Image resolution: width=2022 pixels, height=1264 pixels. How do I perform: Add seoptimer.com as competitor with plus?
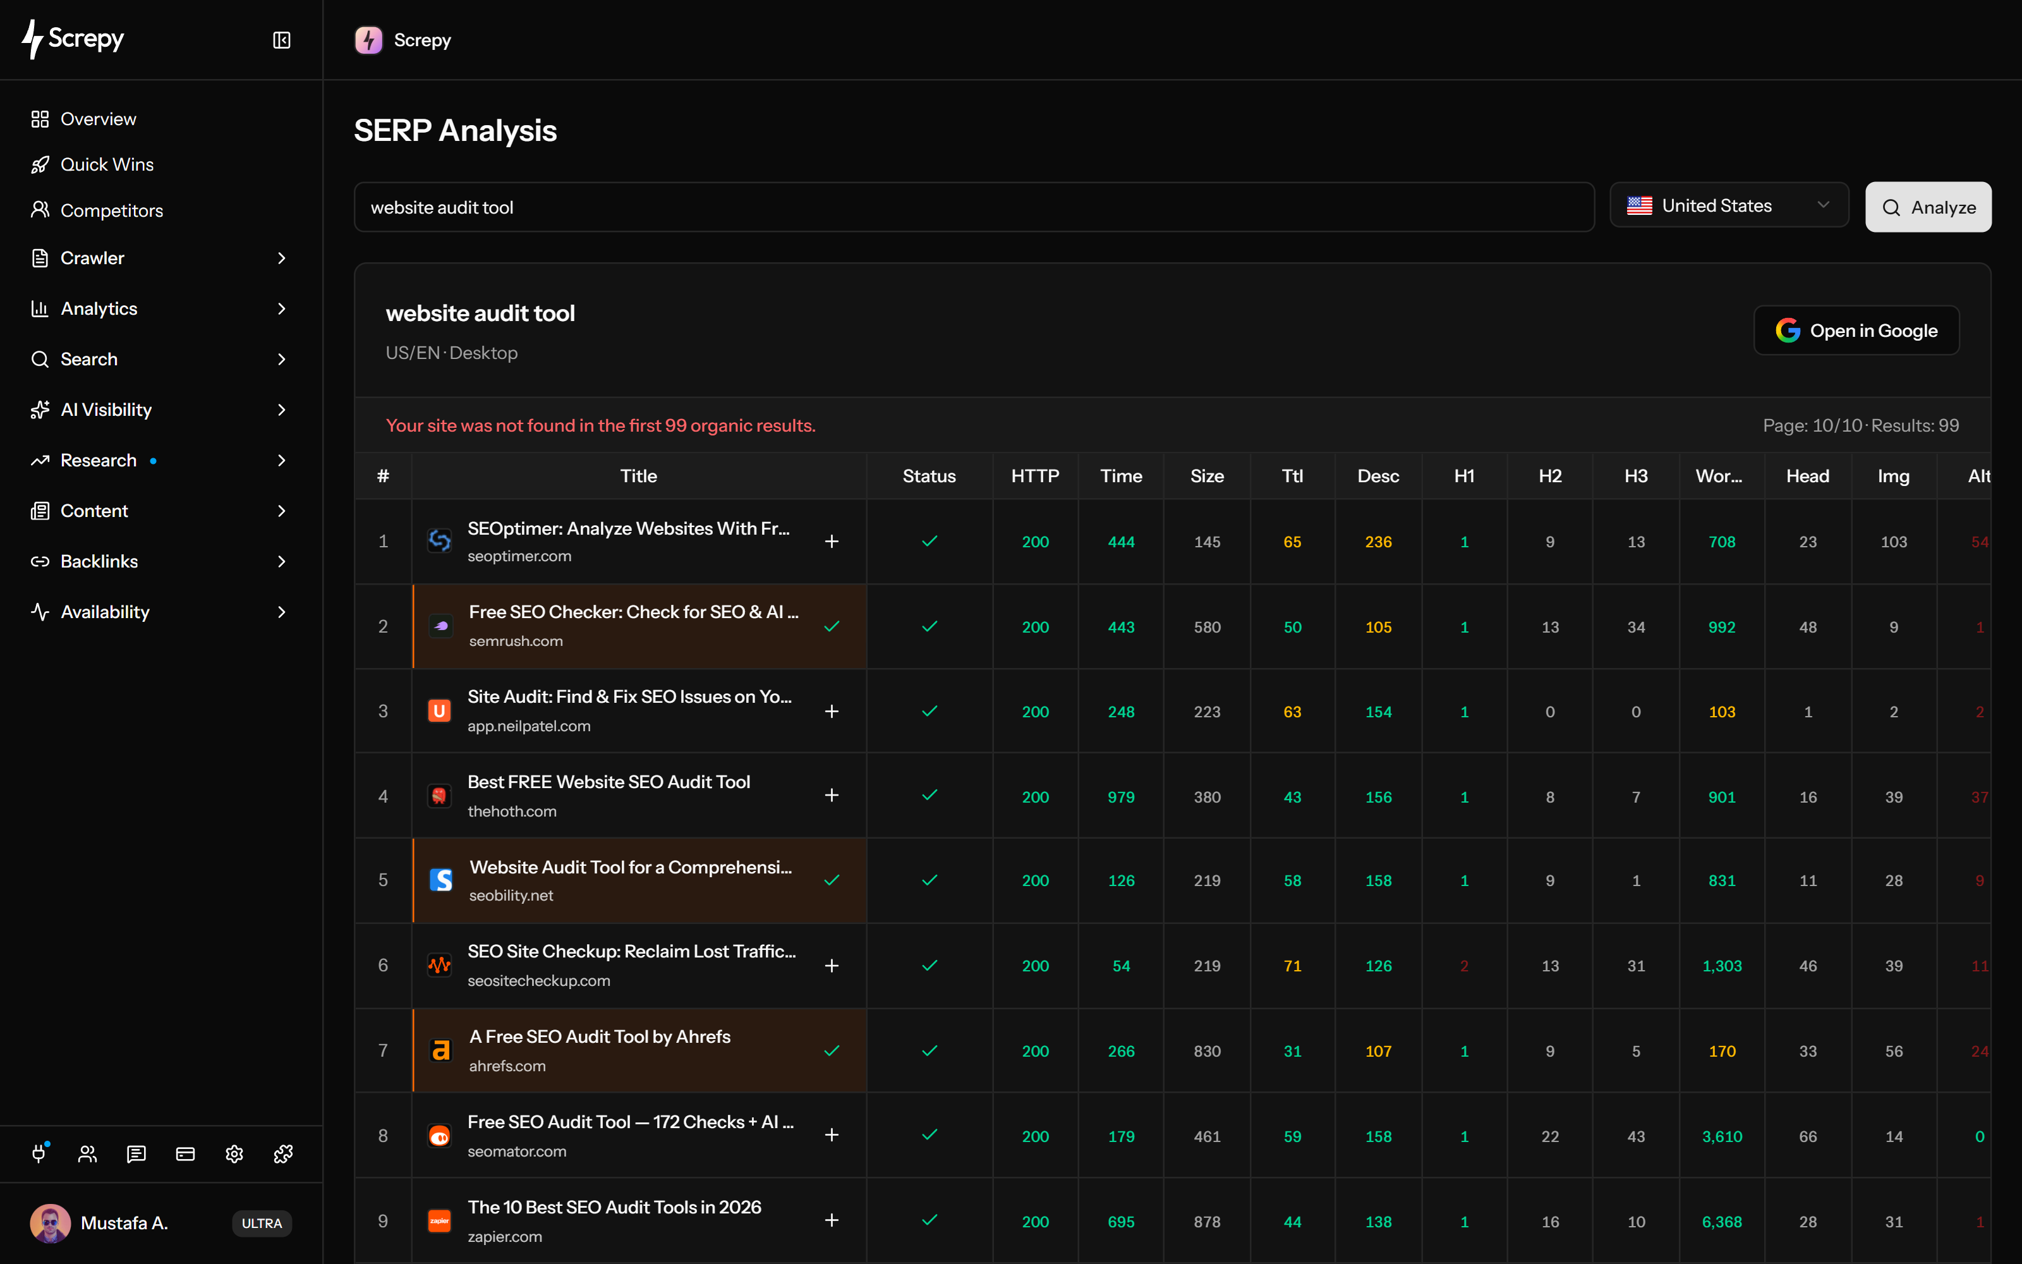pyautogui.click(x=832, y=542)
